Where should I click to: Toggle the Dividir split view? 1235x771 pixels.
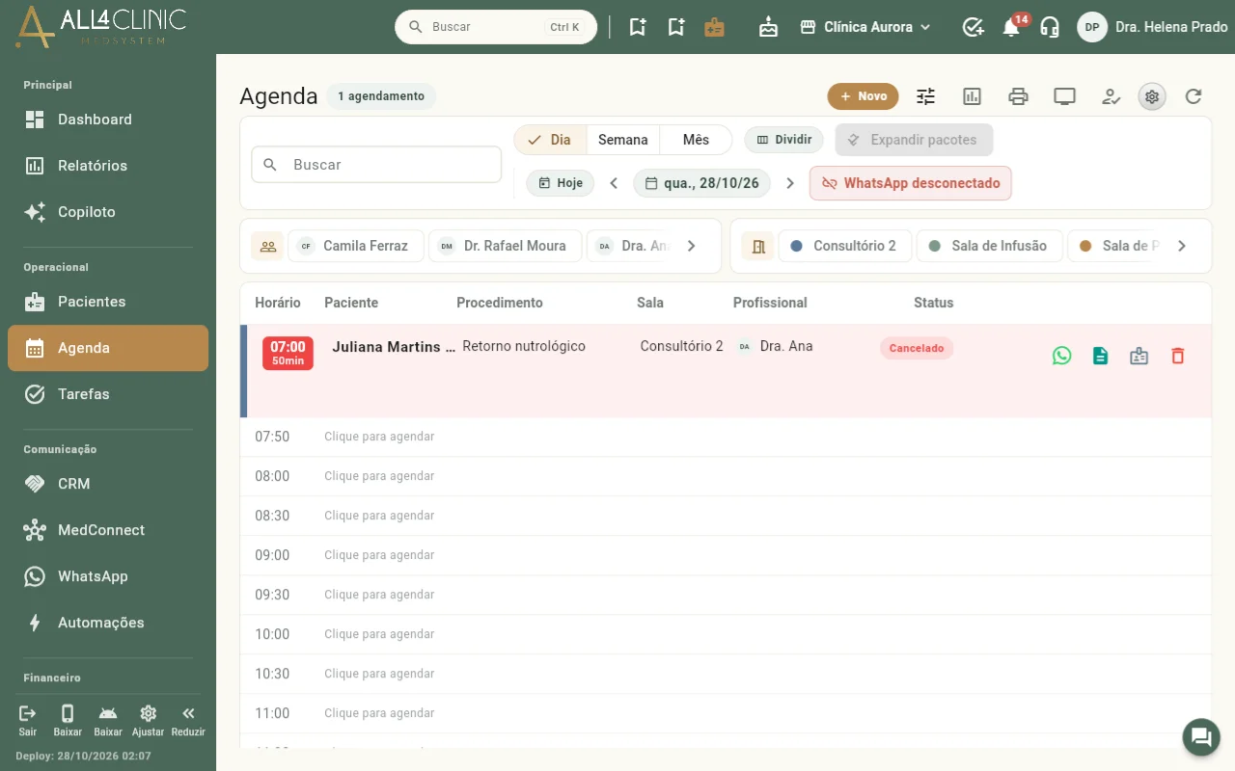click(x=783, y=140)
